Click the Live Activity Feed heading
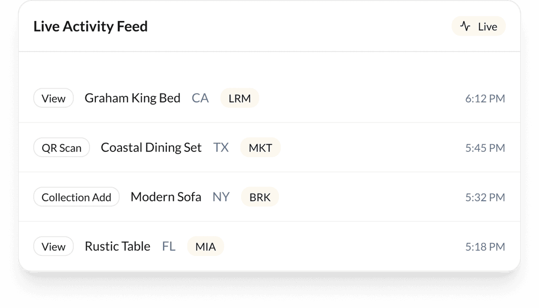Screen dimensions: 539x308 coord(91,26)
